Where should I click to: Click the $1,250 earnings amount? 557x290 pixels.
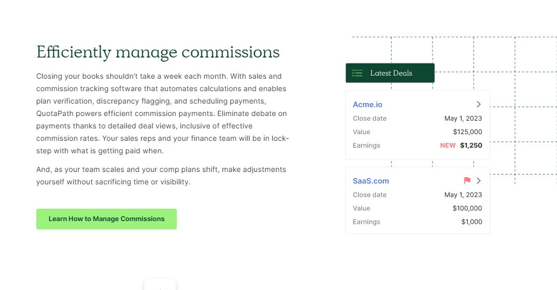tap(471, 146)
